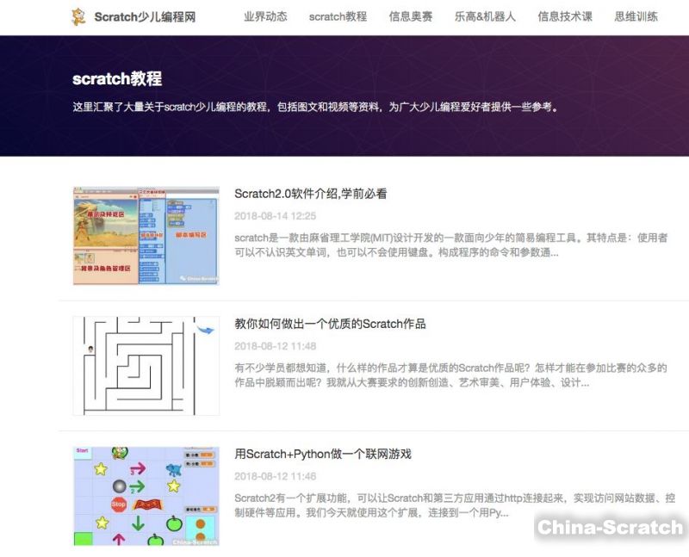Click the Scratch cat logo icon
Screen dimensions: 689x557
click(78, 16)
